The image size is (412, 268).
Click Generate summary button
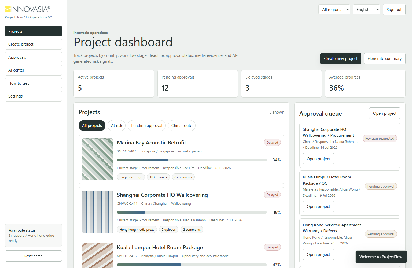tap(385, 58)
